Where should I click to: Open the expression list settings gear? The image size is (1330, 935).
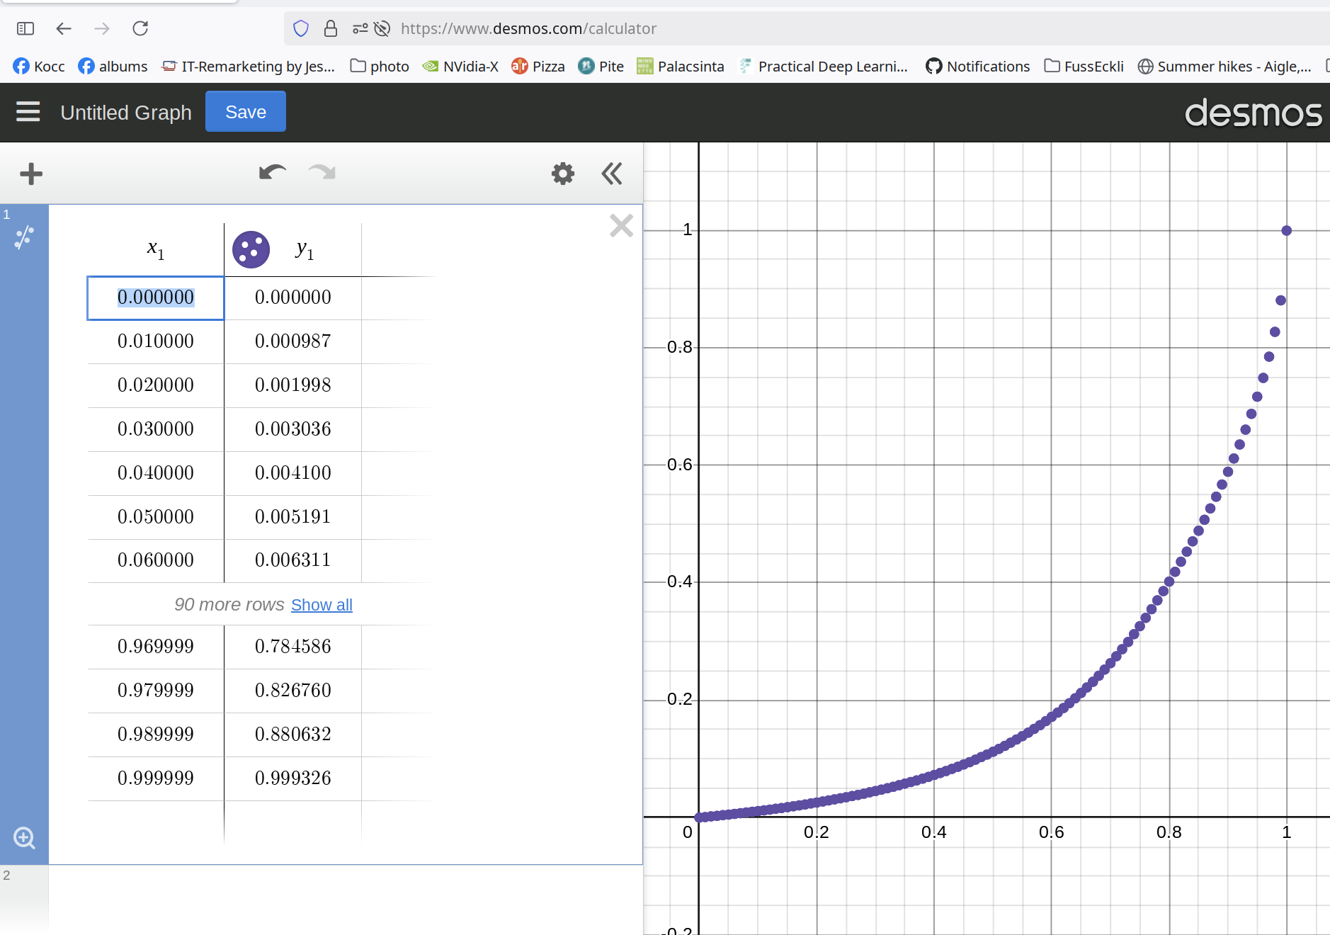(x=563, y=174)
